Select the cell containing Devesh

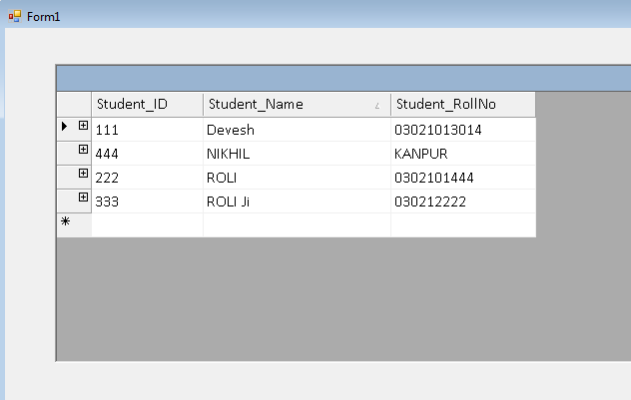coord(297,130)
